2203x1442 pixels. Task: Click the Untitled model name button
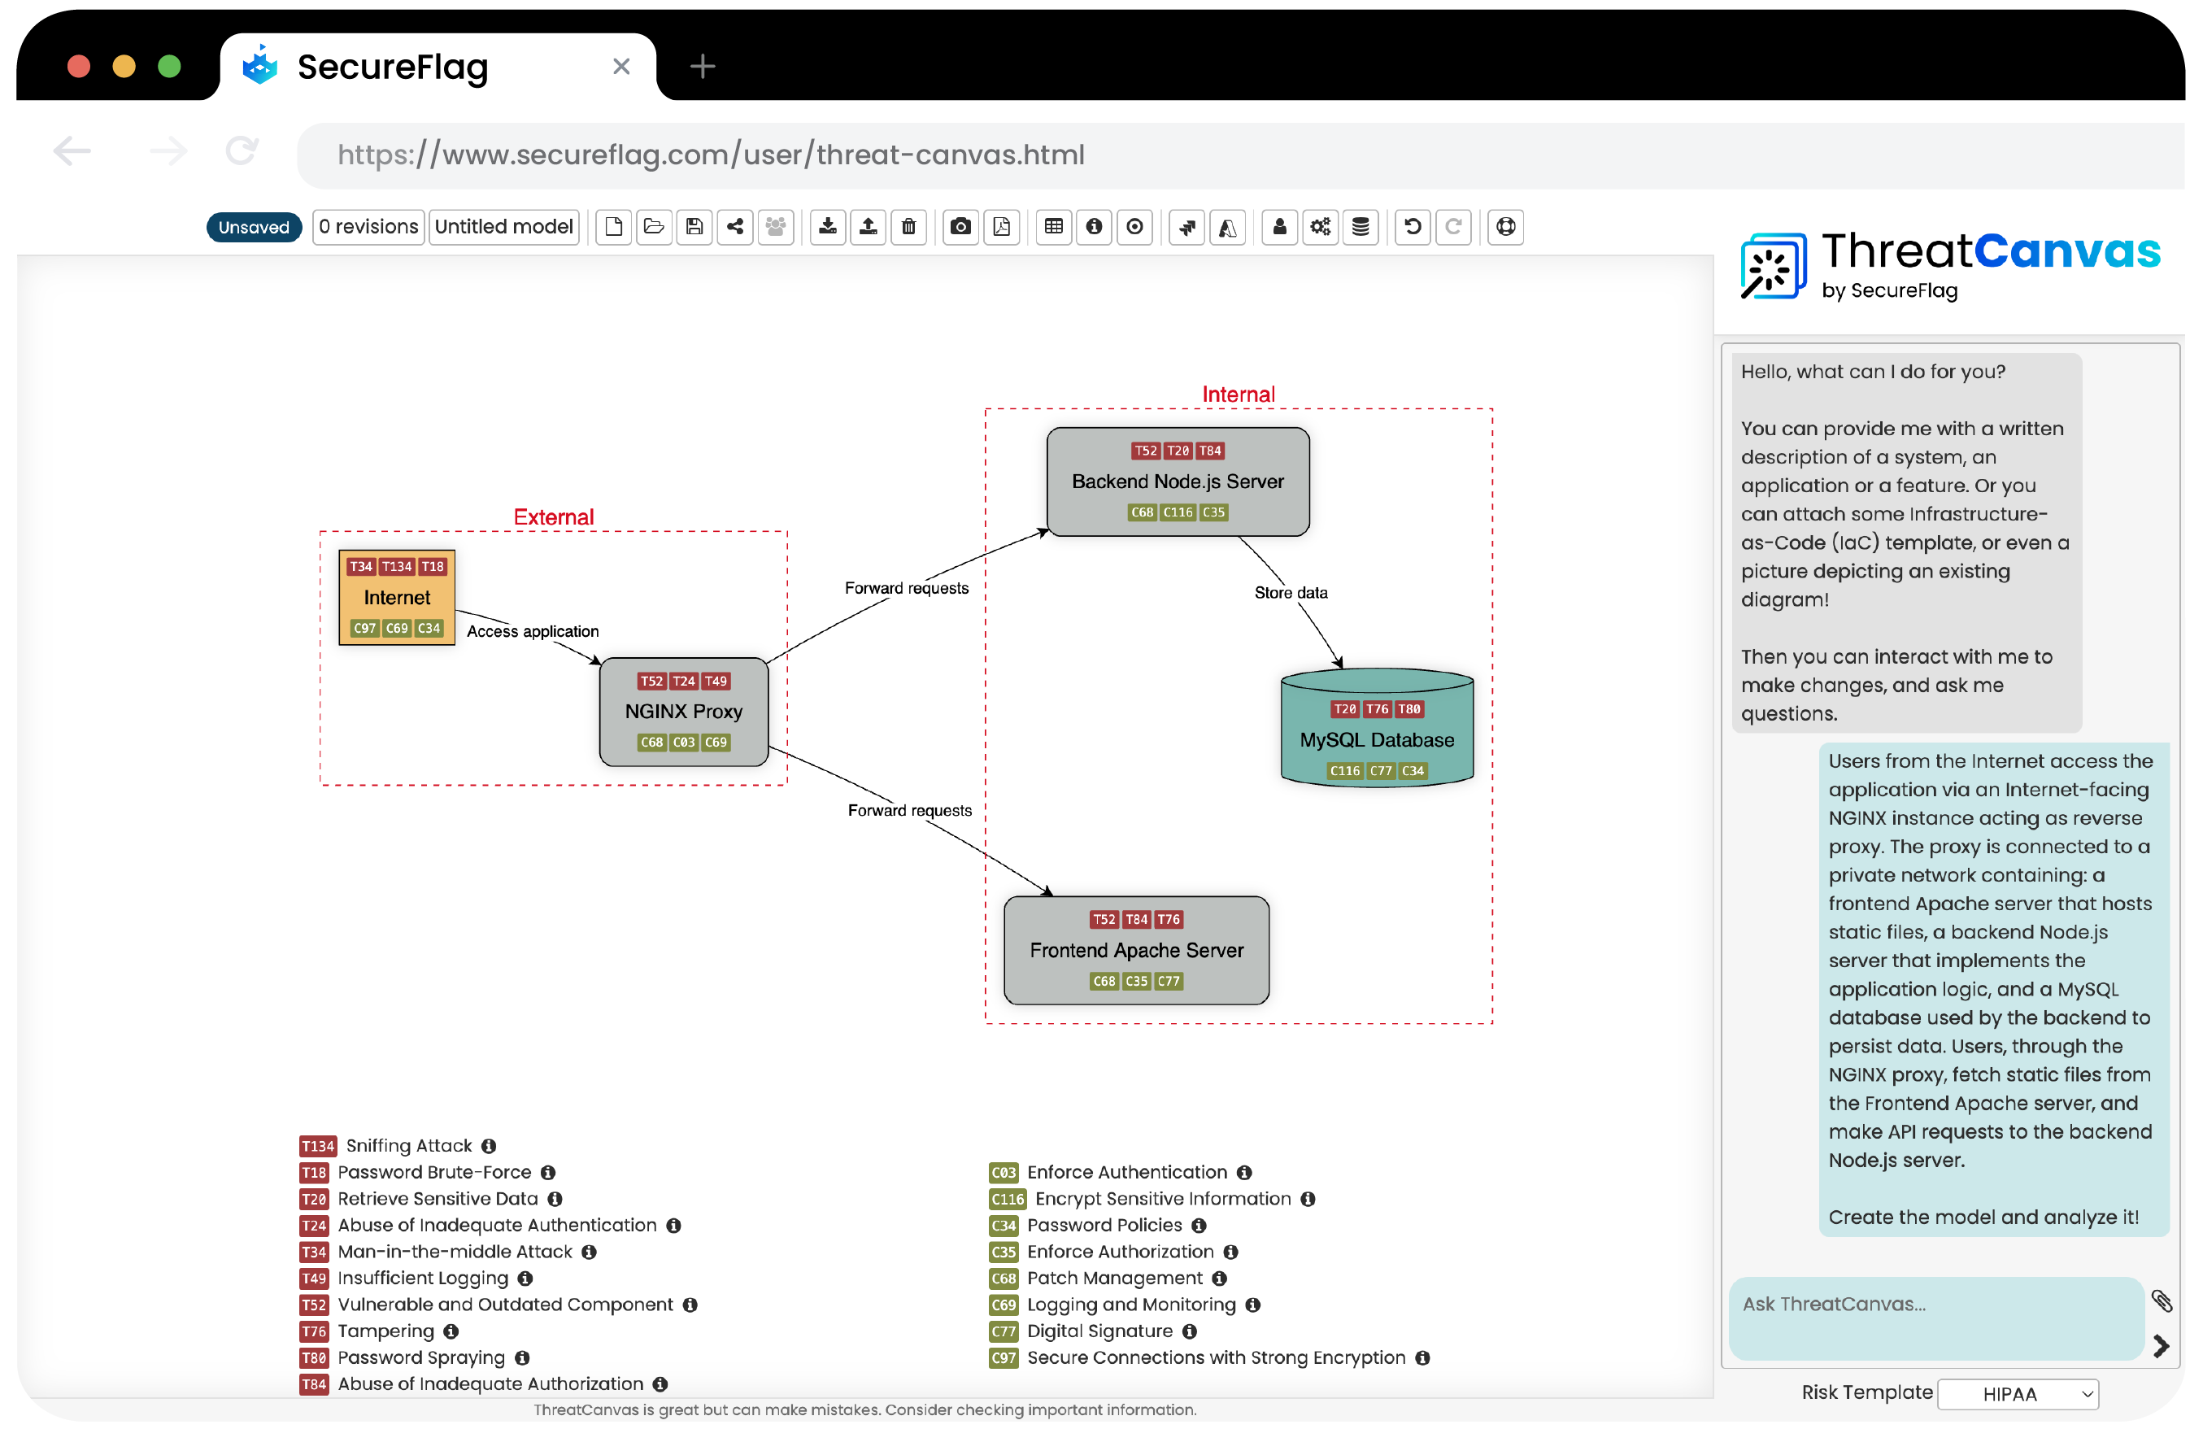click(504, 227)
